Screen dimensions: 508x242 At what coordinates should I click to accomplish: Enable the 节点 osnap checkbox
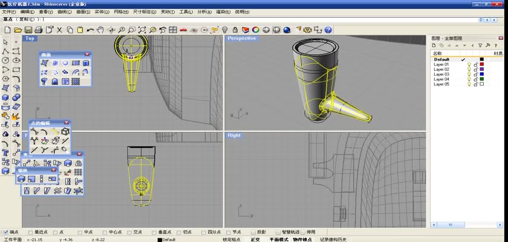click(229, 232)
